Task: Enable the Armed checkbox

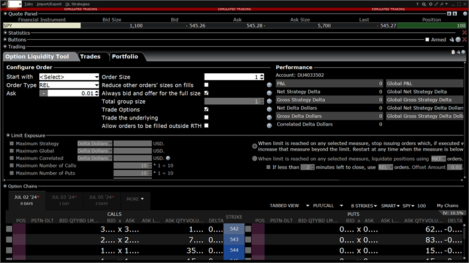Action: tap(427, 39)
